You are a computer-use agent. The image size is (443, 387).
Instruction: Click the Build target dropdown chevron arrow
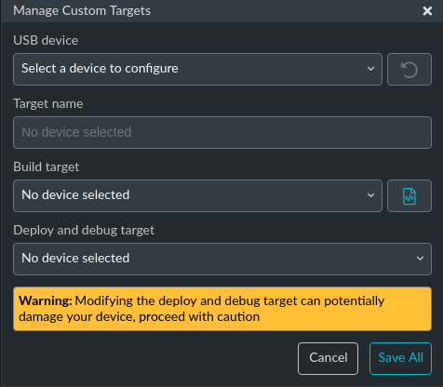pyautogui.click(x=370, y=195)
